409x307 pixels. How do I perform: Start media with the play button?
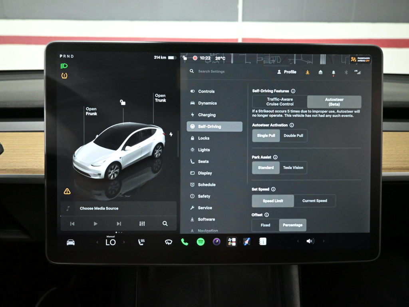tap(95, 224)
